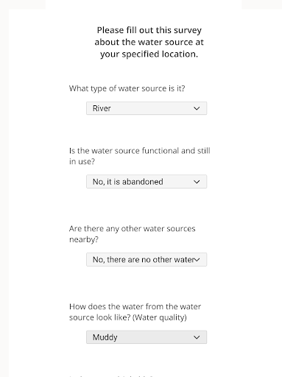Viewport: 282px width, 377px height.
Task: Click the 'No, there are no other water' text
Action: (x=144, y=259)
